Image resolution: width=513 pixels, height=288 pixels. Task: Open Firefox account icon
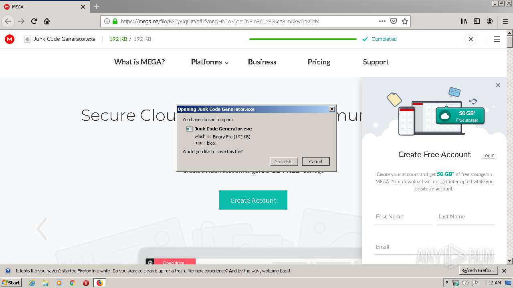click(x=490, y=21)
